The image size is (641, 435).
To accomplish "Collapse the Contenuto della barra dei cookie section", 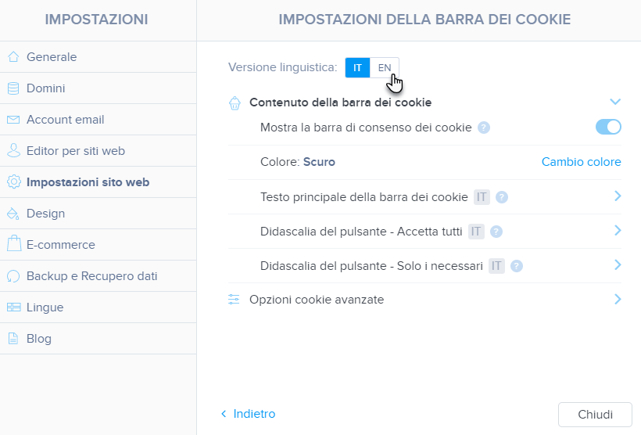I will click(x=615, y=102).
